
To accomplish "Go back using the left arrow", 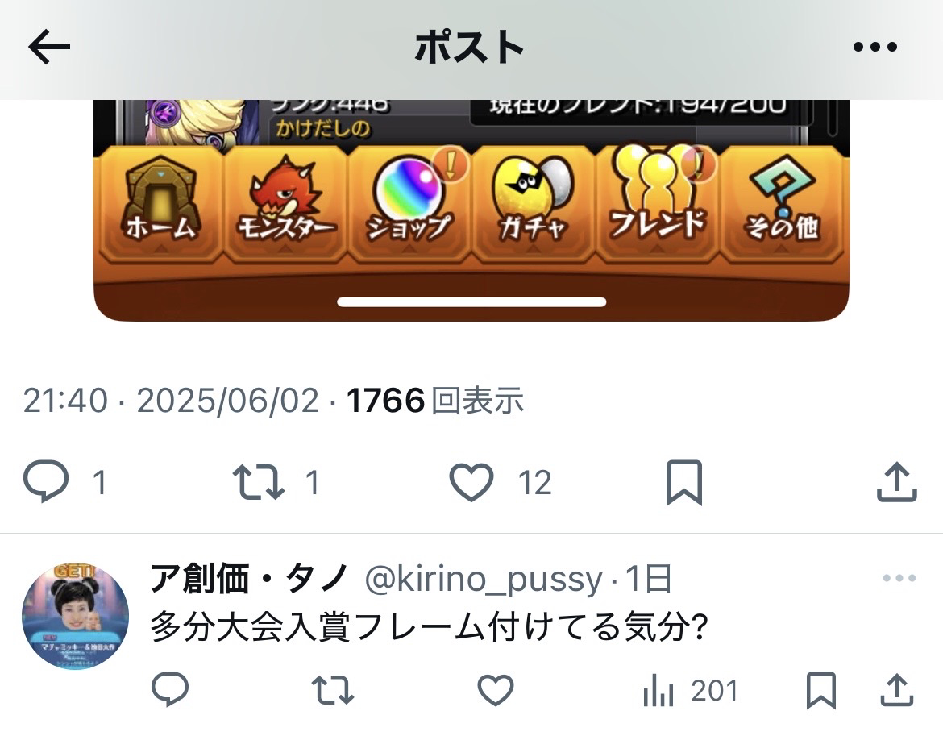I will [x=49, y=47].
